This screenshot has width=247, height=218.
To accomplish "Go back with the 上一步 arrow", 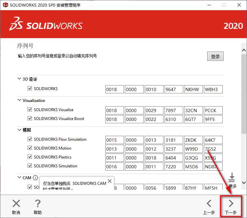I will (x=209, y=204).
